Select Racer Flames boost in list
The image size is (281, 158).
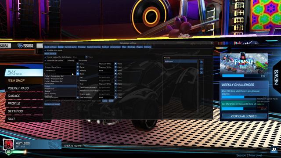61,93
